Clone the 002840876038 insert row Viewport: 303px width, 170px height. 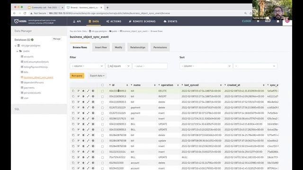tap(73, 146)
